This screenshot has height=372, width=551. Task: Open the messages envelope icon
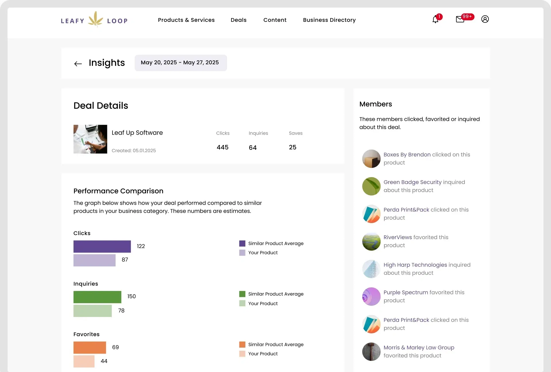coord(460,19)
